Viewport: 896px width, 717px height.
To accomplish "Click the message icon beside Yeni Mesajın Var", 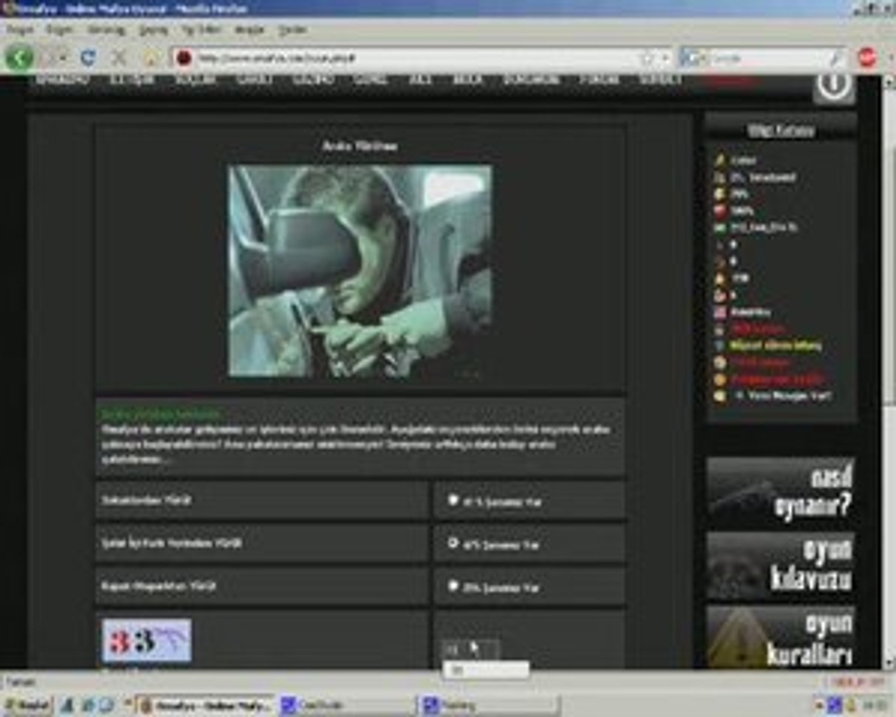I will [719, 396].
